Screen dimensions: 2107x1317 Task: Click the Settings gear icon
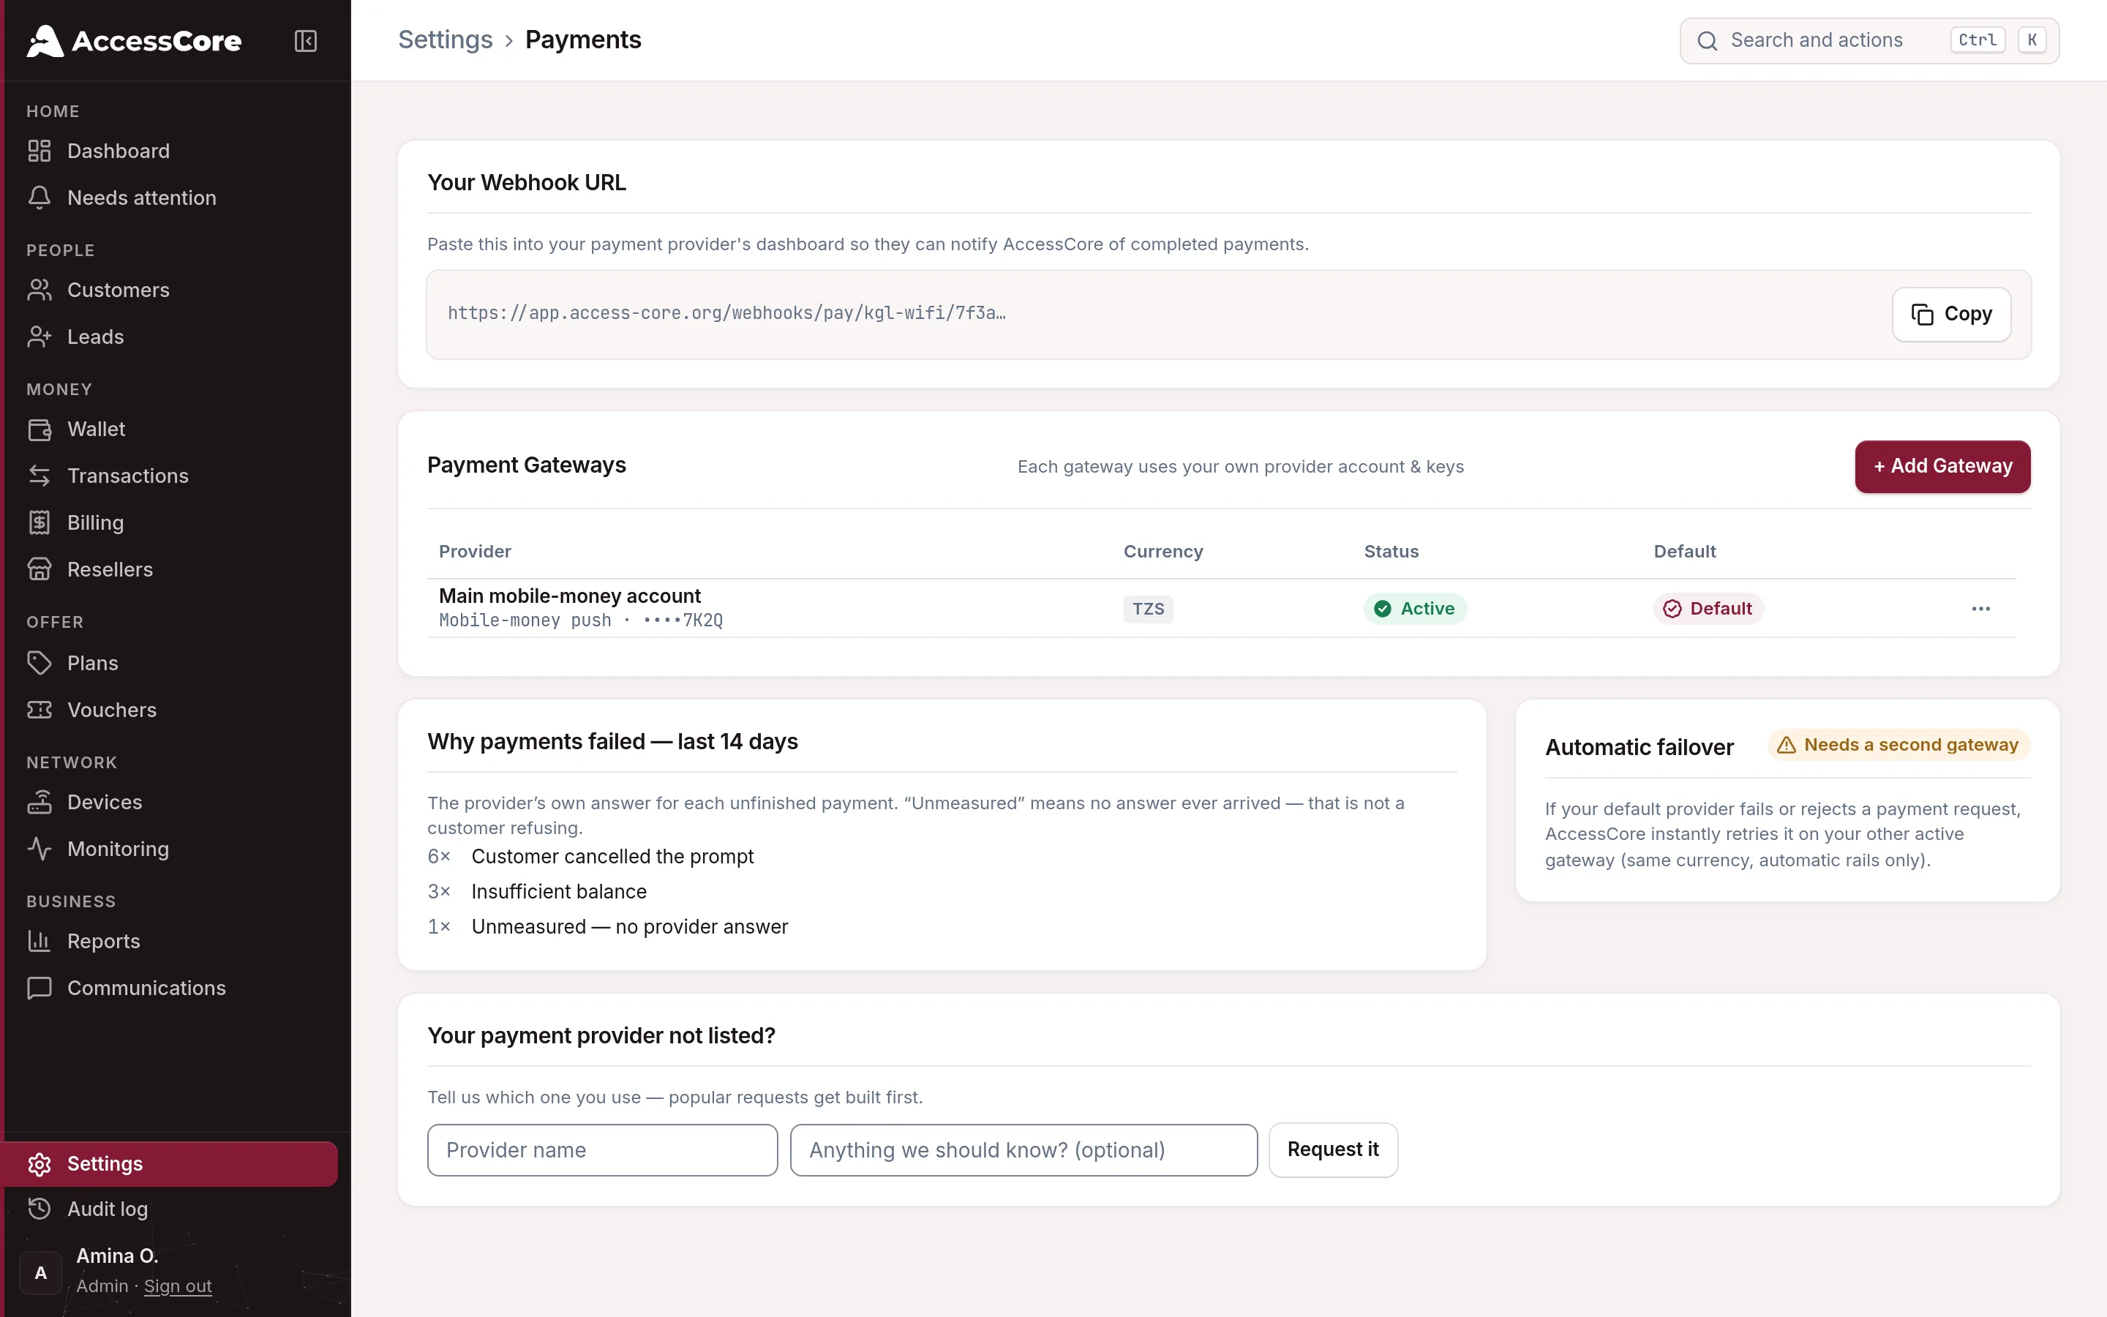point(40,1165)
